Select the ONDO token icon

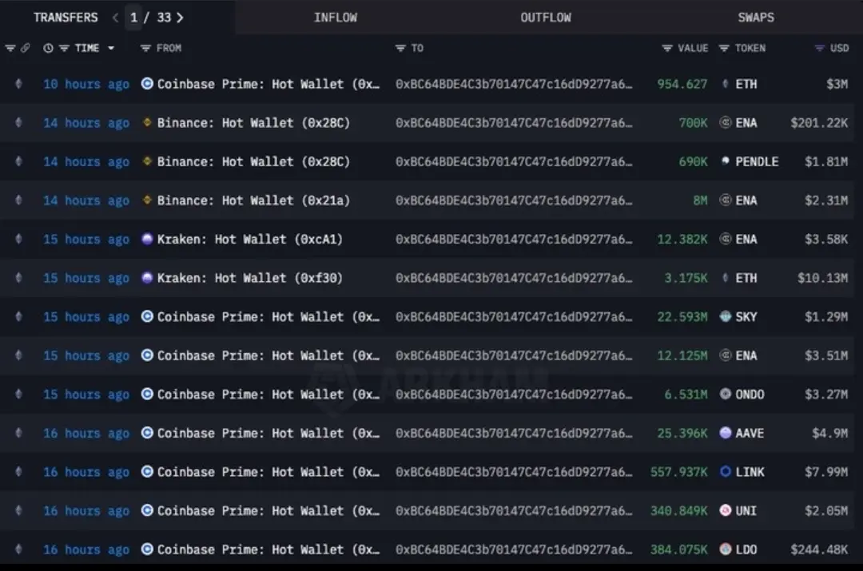(726, 395)
